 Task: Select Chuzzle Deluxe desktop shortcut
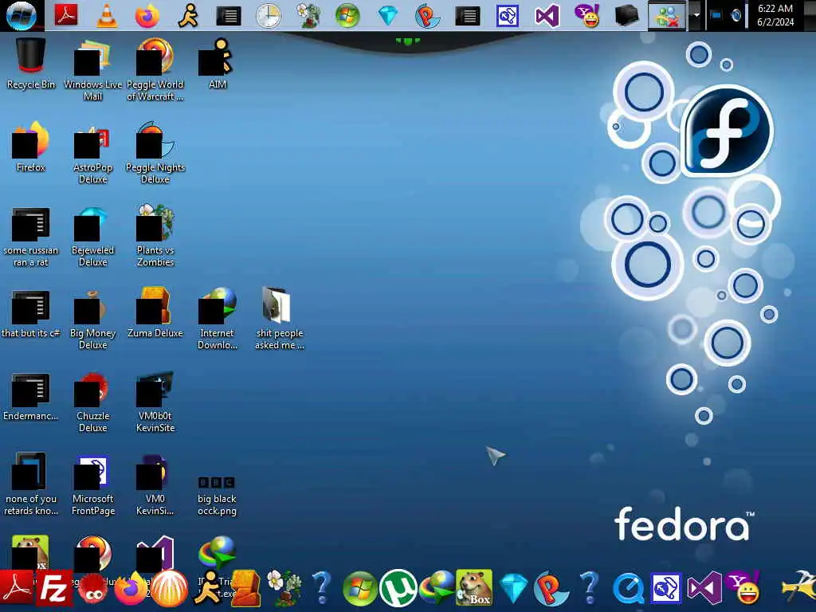click(x=92, y=402)
